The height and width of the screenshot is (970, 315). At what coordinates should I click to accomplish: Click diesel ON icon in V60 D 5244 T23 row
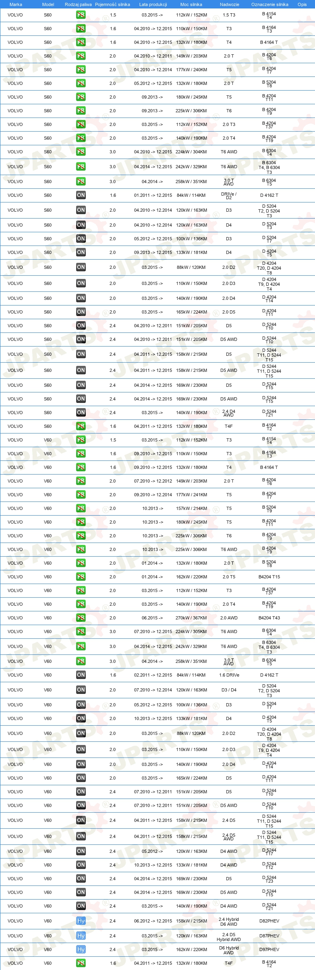pos(81,879)
